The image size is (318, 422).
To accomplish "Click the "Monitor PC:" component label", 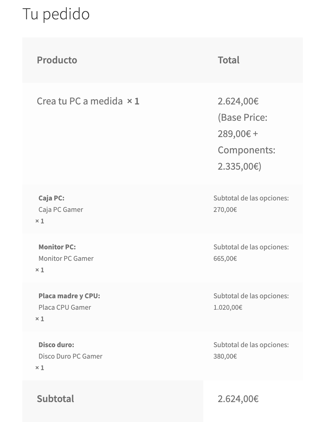I will pyautogui.click(x=57, y=247).
